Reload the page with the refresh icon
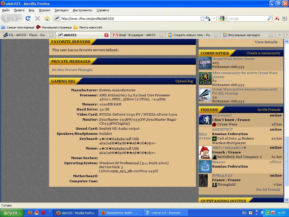The width and height of the screenshot is (289, 217). coord(28,18)
